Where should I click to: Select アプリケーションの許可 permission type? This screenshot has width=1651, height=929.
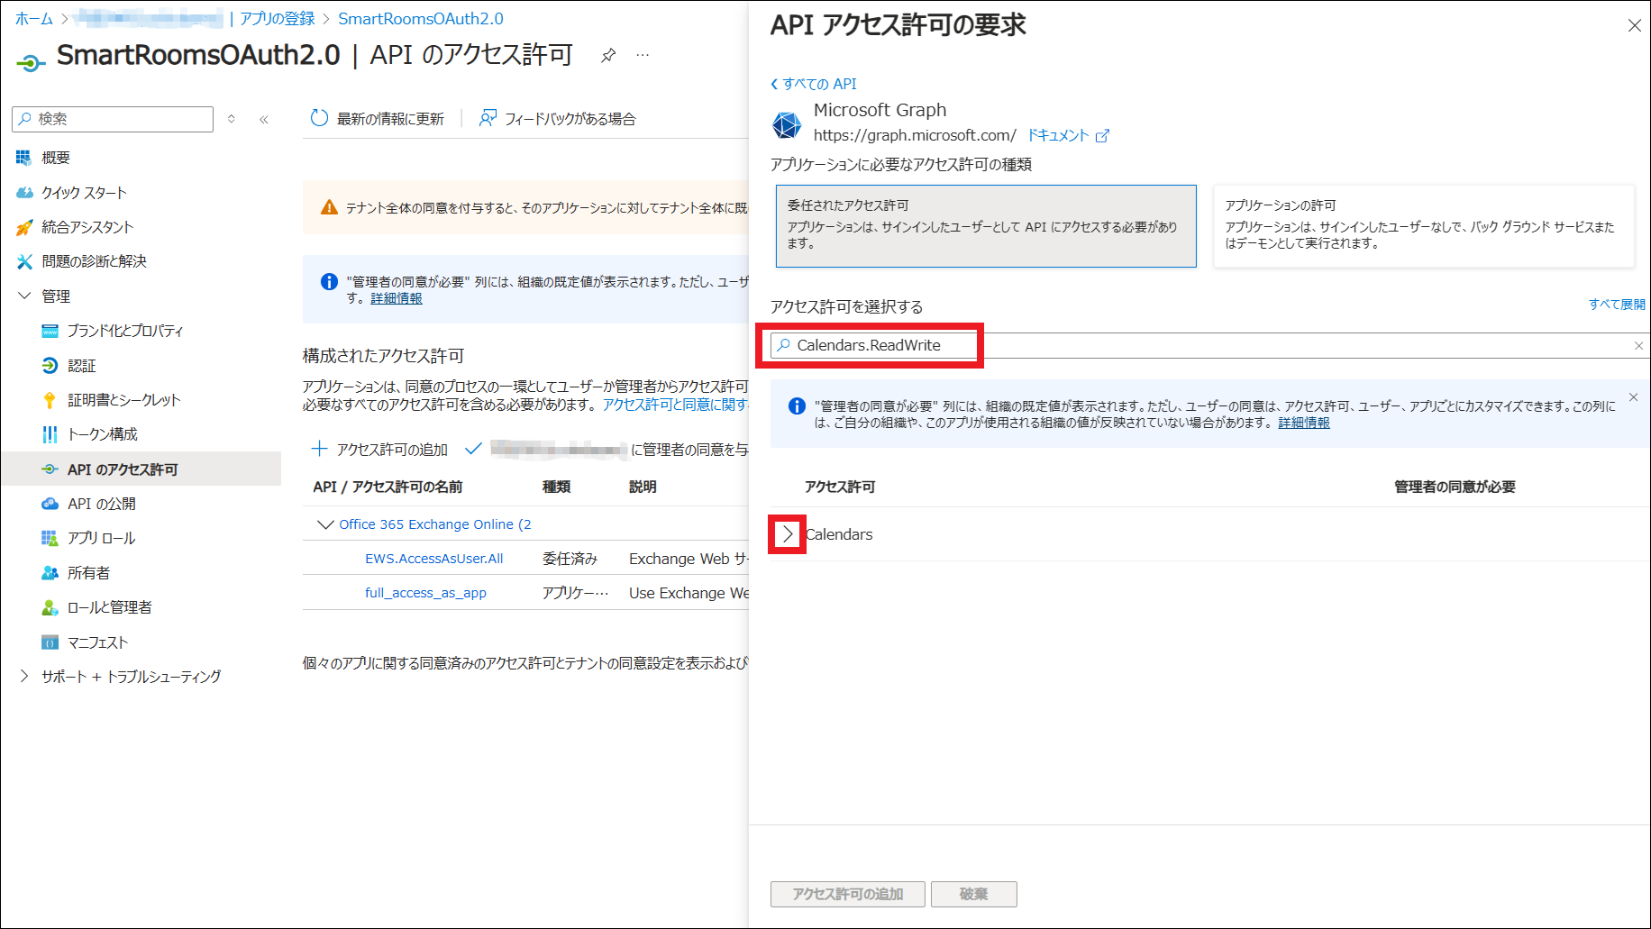coord(1422,225)
